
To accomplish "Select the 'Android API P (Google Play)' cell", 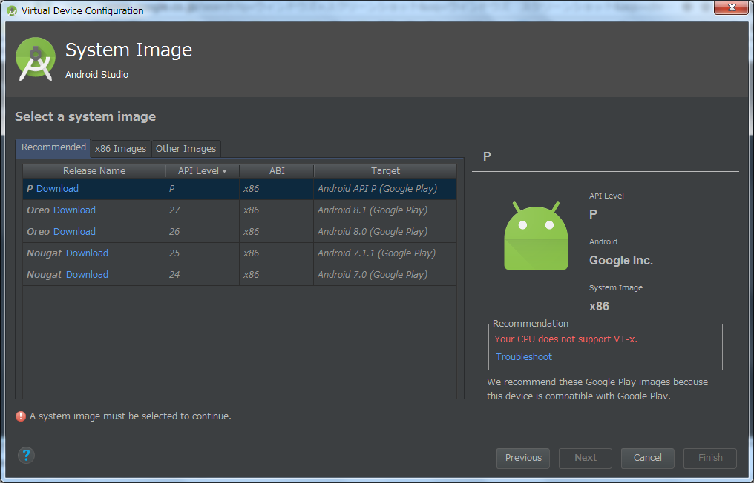I will (x=384, y=189).
